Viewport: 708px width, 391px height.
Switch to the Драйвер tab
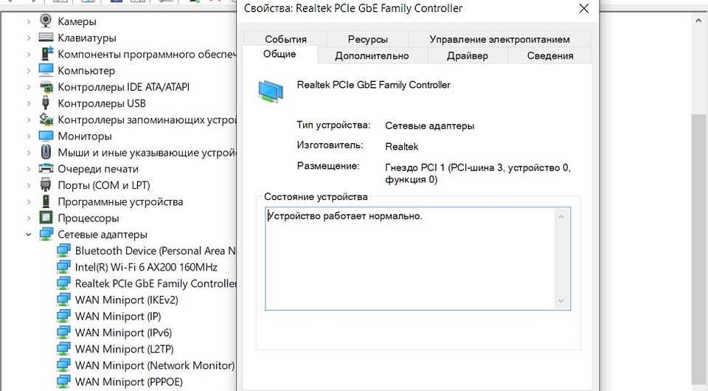click(x=468, y=55)
